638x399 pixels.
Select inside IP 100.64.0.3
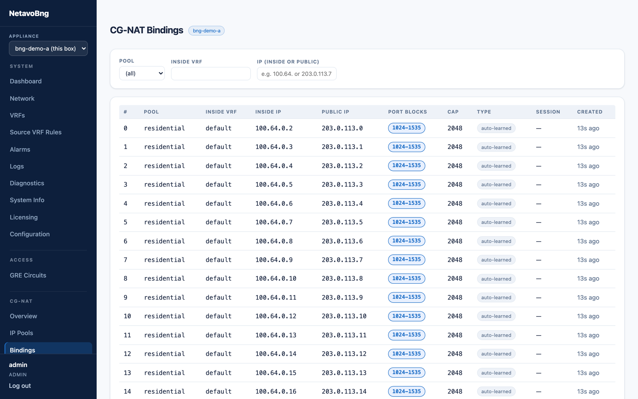point(274,147)
